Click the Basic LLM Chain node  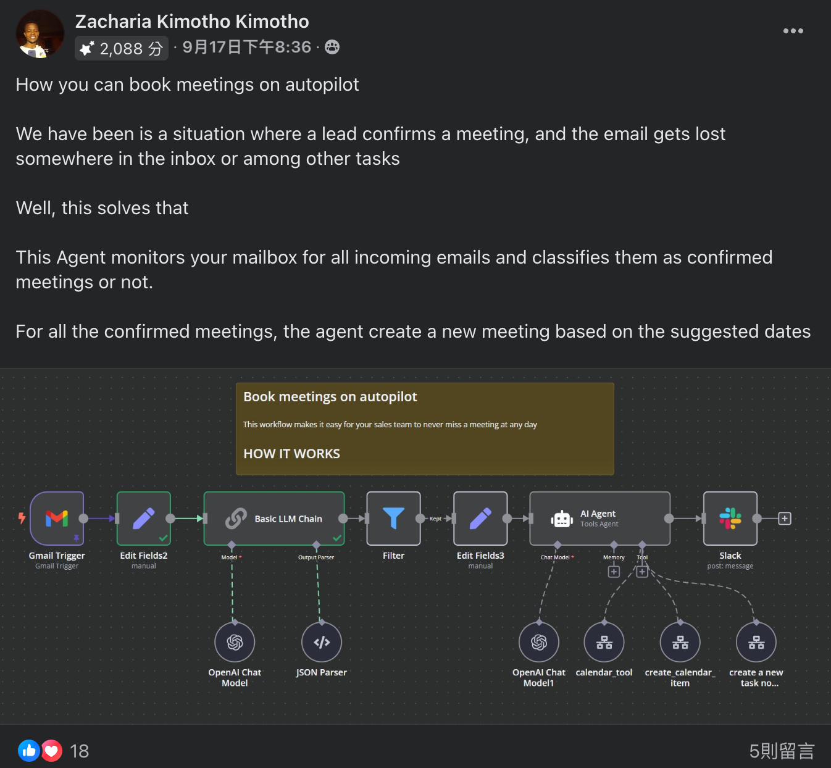click(274, 519)
